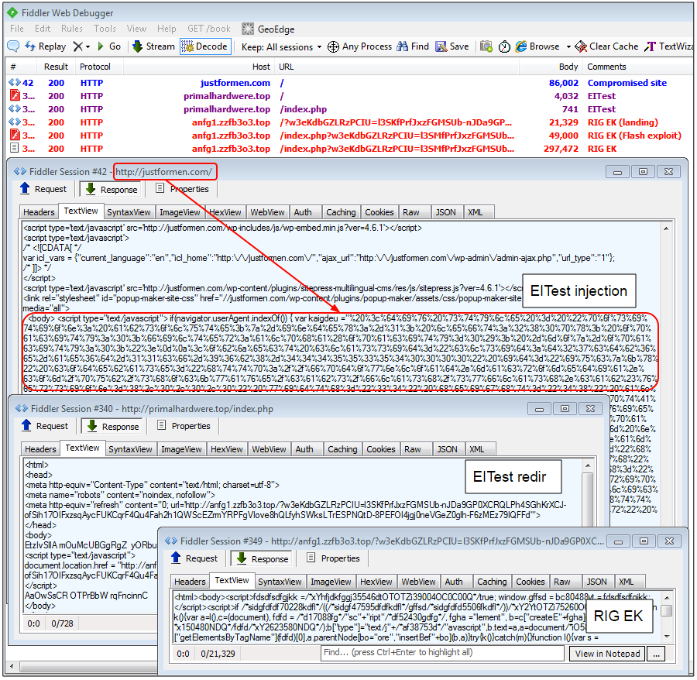Toggle the Decode button

[x=205, y=46]
